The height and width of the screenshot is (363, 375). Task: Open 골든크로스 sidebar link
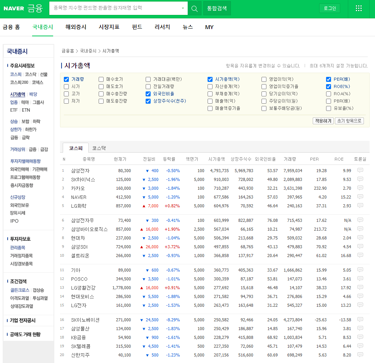(x=19, y=290)
